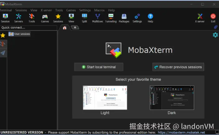
Task: Select the paper plane Macros sidebar tab
Action: tap(3, 53)
